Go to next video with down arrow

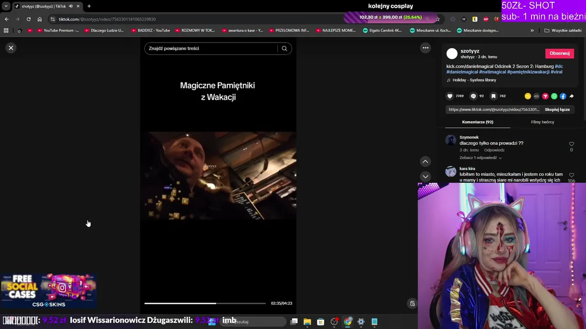point(425,176)
